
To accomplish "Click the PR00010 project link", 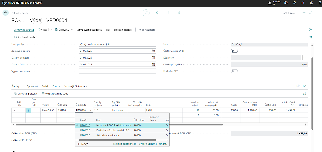I will [85, 125].
